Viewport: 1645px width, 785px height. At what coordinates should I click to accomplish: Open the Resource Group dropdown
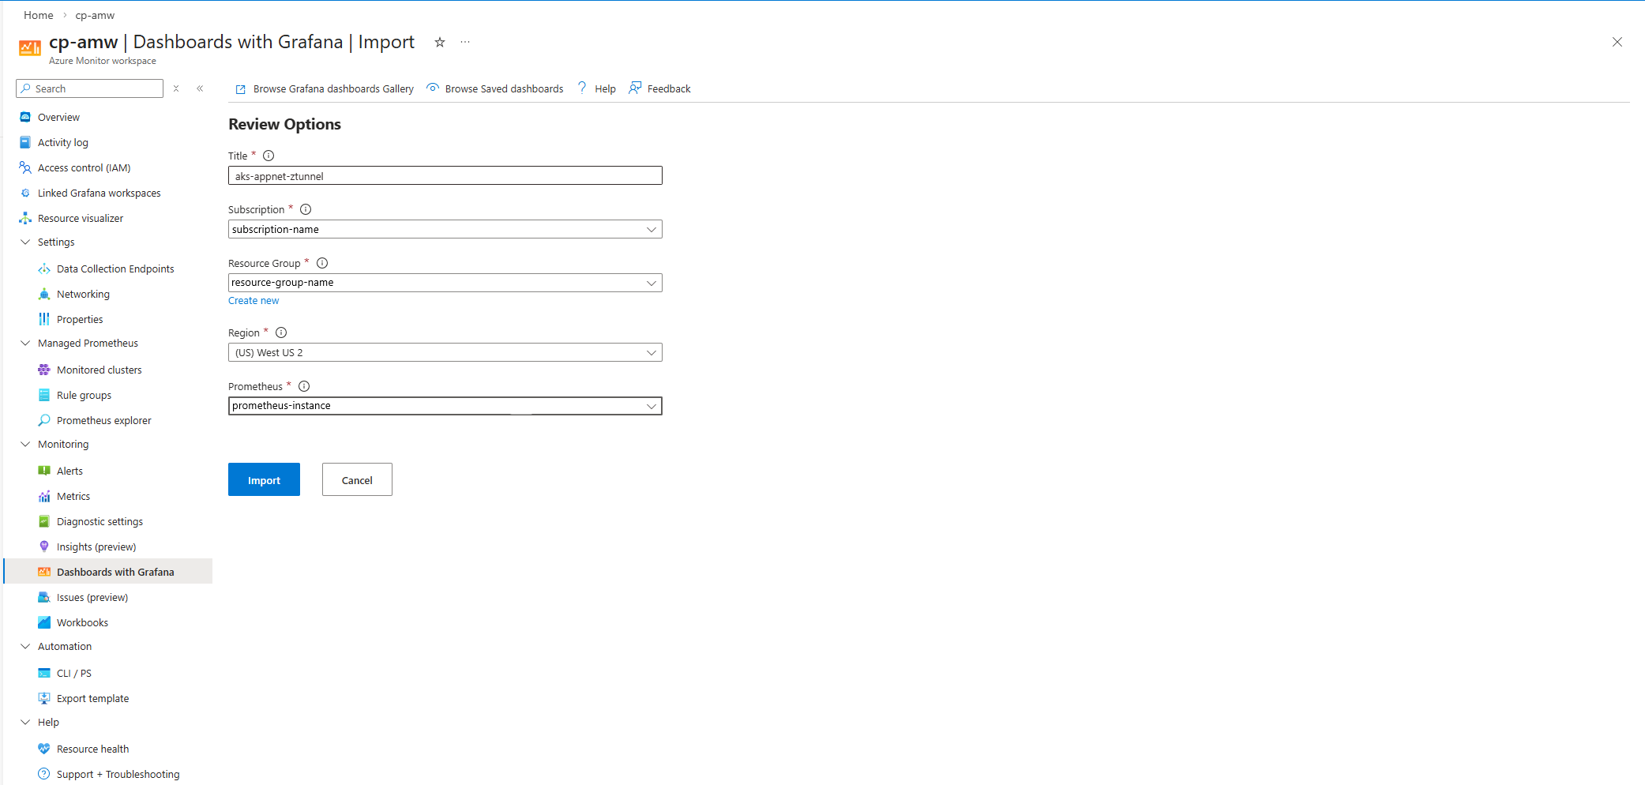coord(445,283)
